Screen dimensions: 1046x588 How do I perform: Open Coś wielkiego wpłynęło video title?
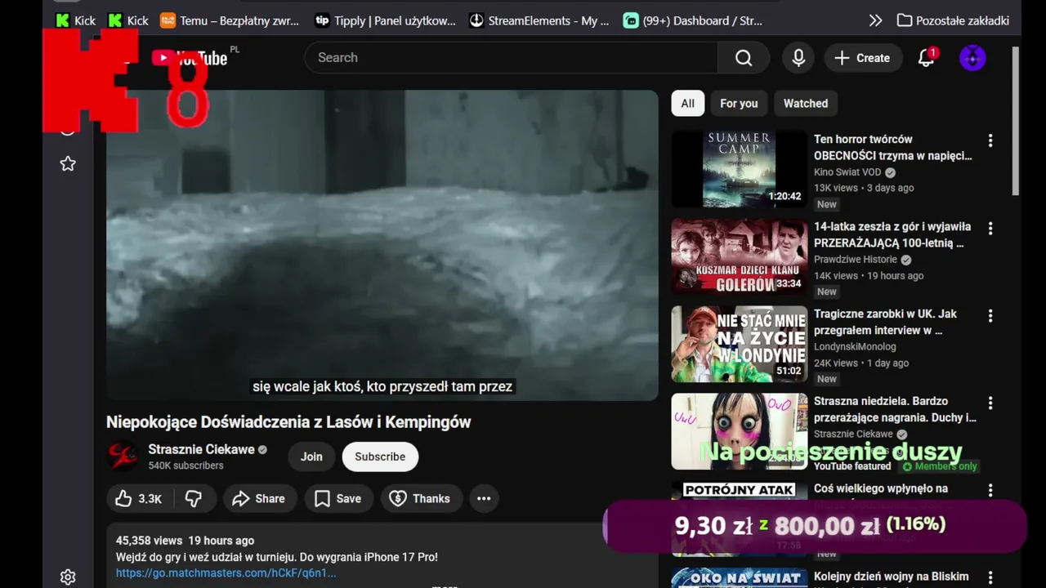pos(881,488)
